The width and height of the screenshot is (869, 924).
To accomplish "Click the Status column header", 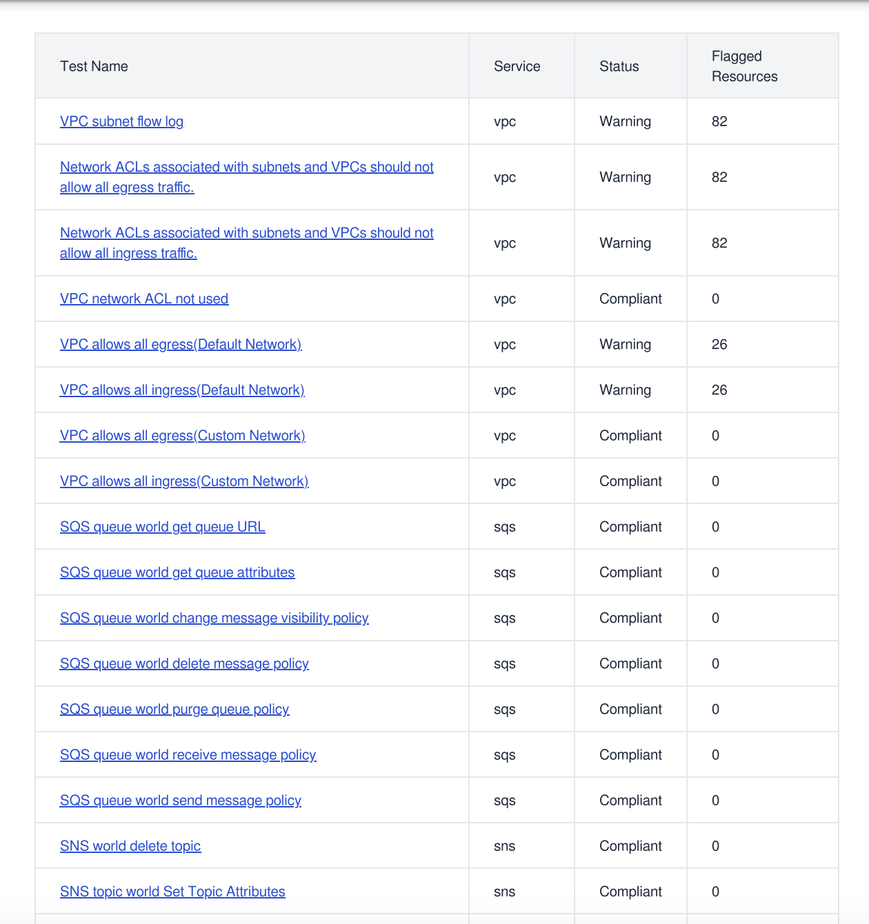I will point(619,66).
